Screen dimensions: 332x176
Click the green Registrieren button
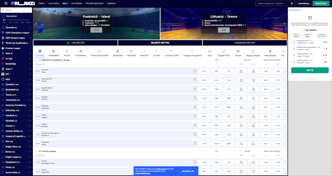(321, 3)
